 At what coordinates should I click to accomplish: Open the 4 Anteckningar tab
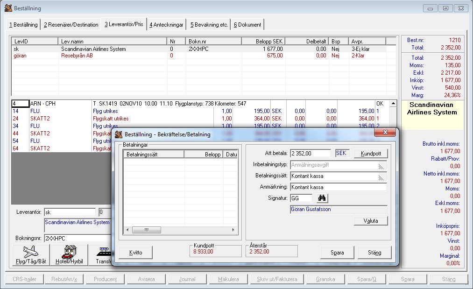167,25
